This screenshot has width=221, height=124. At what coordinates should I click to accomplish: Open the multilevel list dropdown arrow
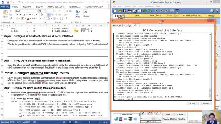pyautogui.click(x=62, y=11)
